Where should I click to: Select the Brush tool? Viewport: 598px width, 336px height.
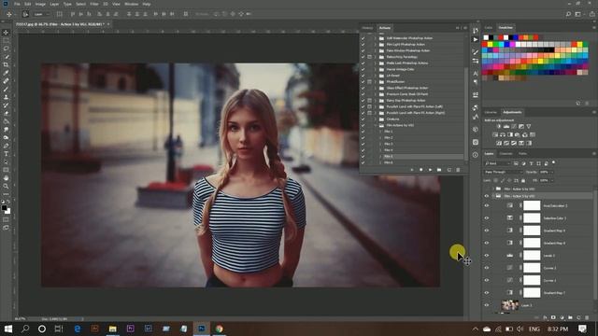pyautogui.click(x=6, y=90)
